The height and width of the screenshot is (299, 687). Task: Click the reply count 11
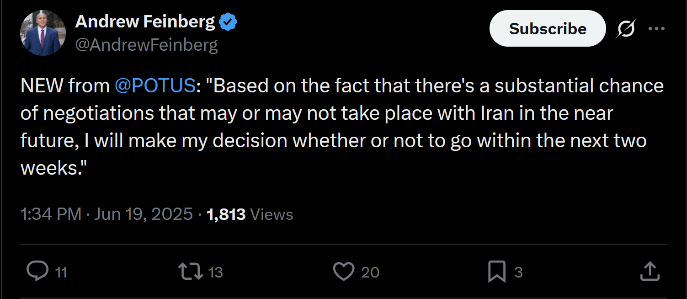61,272
